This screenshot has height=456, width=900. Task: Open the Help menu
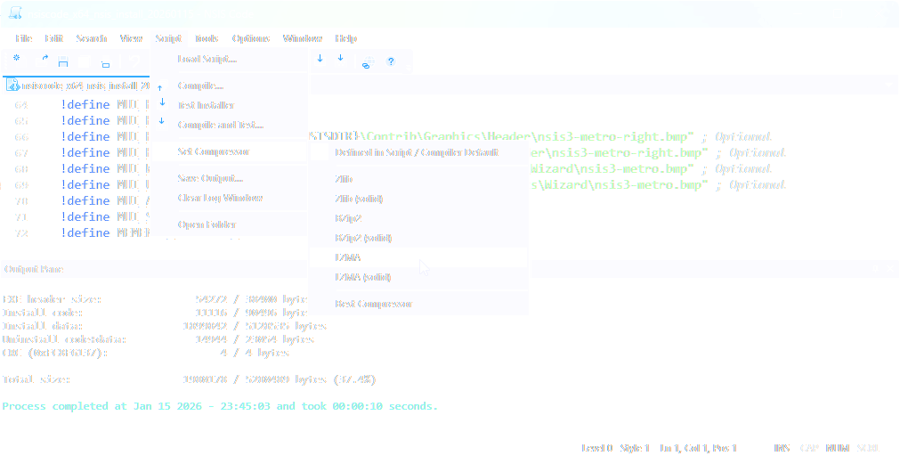345,38
